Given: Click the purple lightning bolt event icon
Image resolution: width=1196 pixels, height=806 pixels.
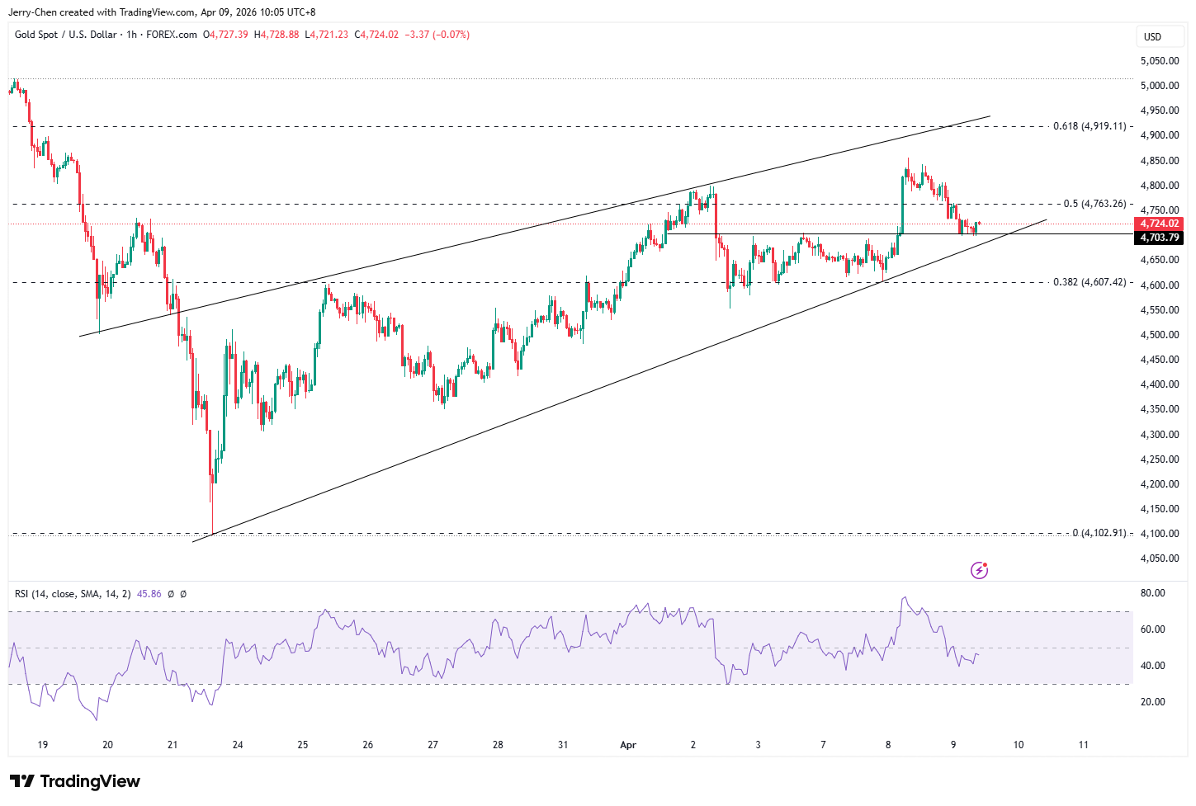Looking at the screenshot, I should pyautogui.click(x=979, y=570).
